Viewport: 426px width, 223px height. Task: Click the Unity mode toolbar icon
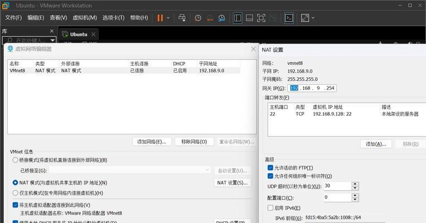(273, 18)
